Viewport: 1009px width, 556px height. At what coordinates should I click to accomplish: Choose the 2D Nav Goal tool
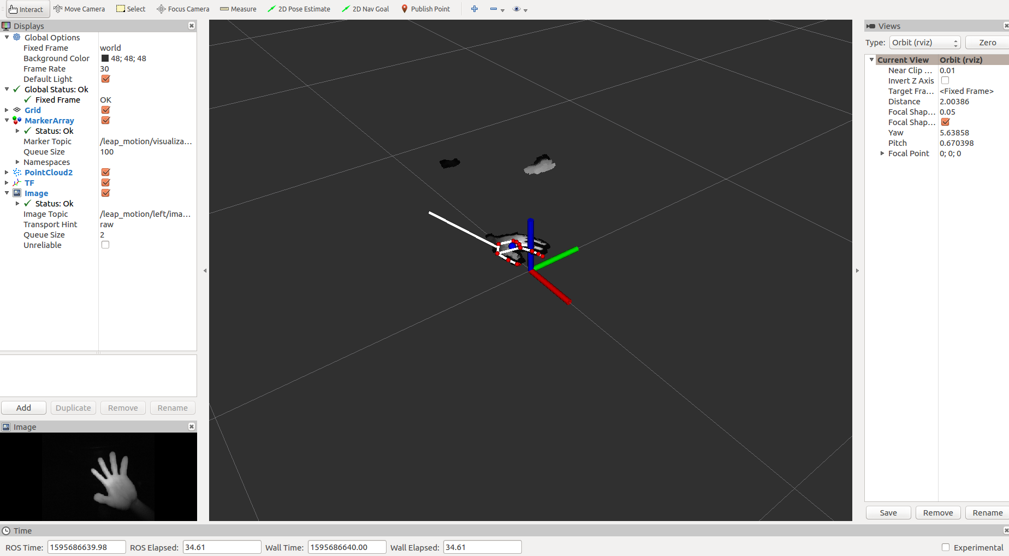[x=365, y=9]
